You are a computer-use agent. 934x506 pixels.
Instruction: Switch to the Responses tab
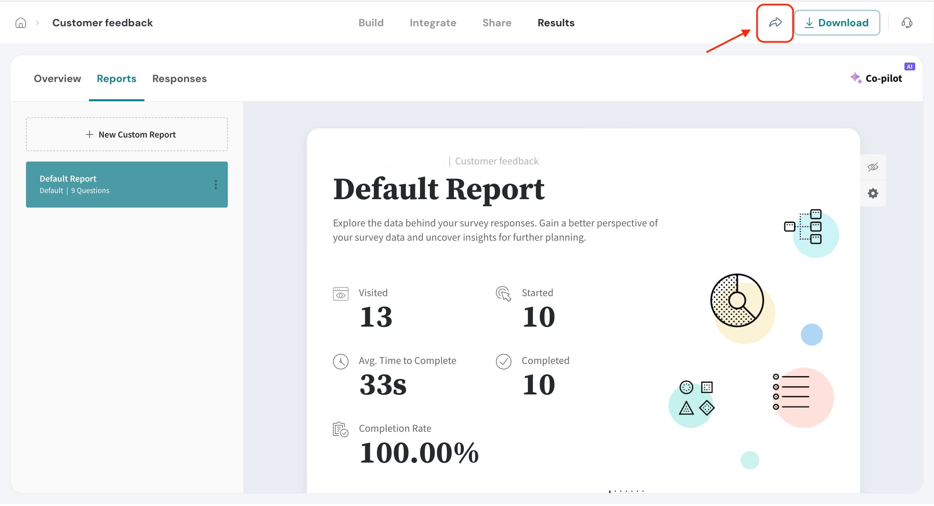(179, 78)
